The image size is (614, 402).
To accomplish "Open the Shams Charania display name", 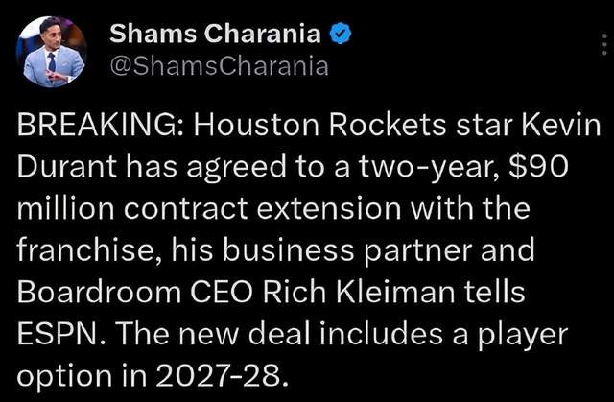I will click(216, 36).
